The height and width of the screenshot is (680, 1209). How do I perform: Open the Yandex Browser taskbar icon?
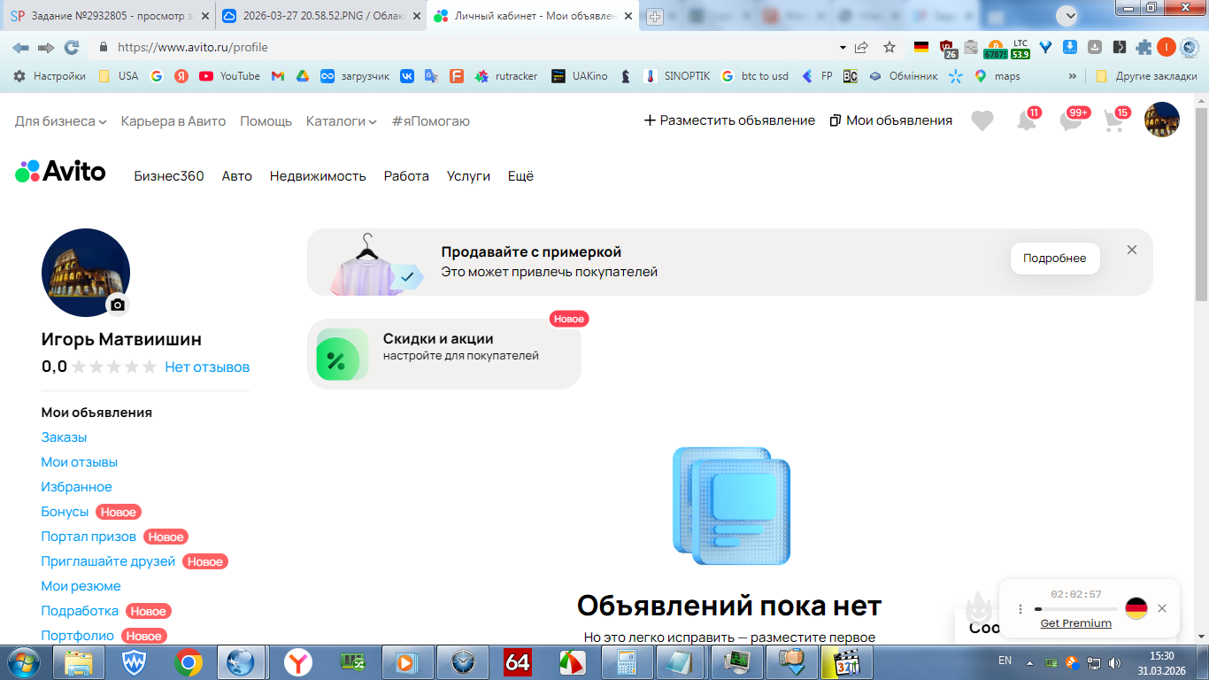(298, 662)
